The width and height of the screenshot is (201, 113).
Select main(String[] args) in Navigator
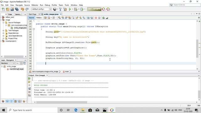[17, 69]
